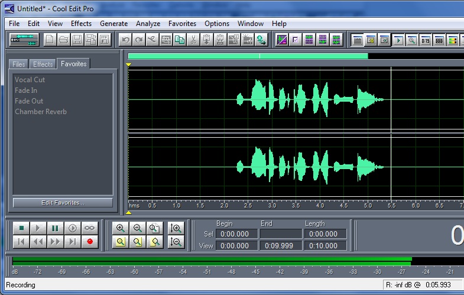Click the empty Sel End time field

[x=281, y=234]
